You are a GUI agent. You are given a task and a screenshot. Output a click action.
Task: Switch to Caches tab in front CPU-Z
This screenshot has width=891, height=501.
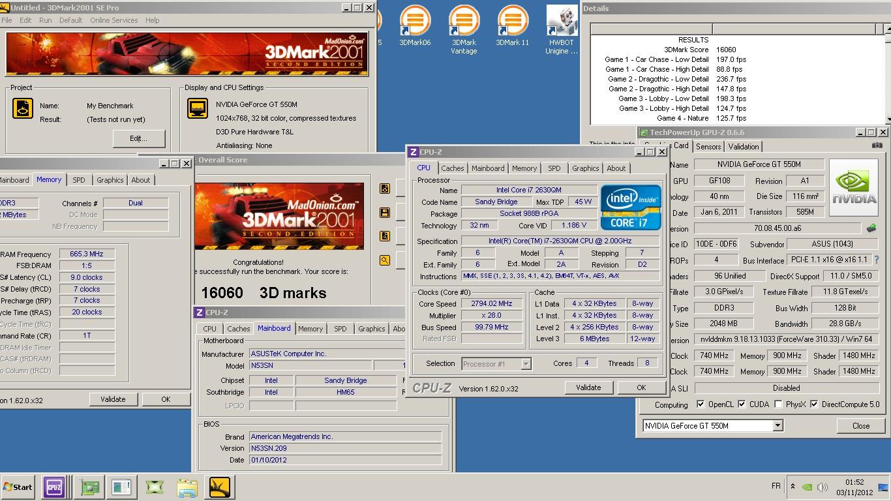(452, 168)
